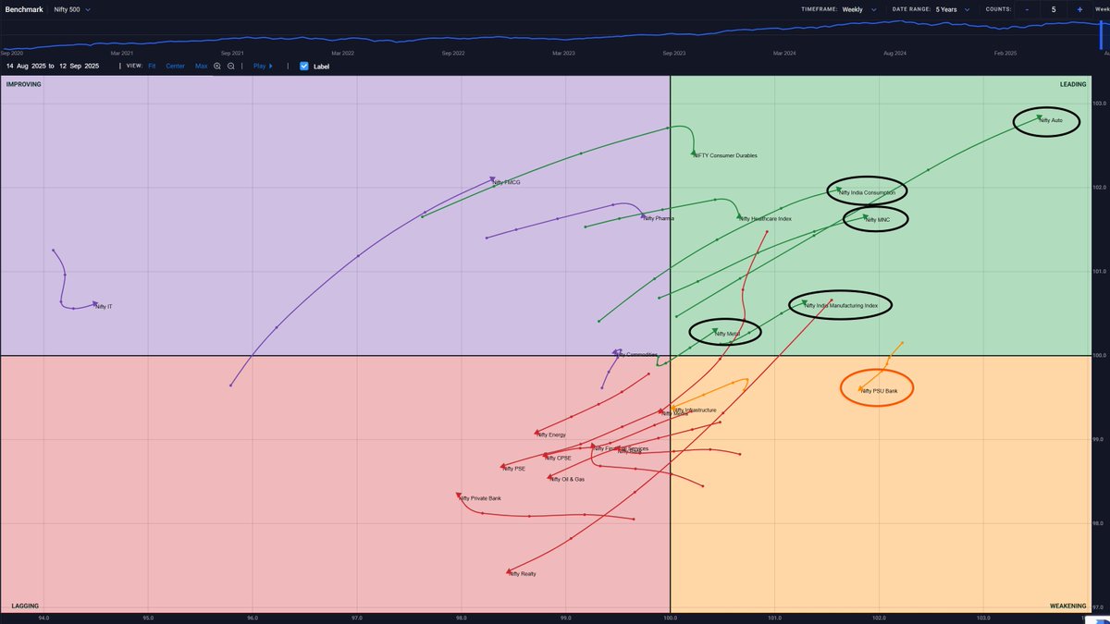1110x624 pixels.
Task: Click the WEAKENING quadrant label
Action: (x=1068, y=606)
